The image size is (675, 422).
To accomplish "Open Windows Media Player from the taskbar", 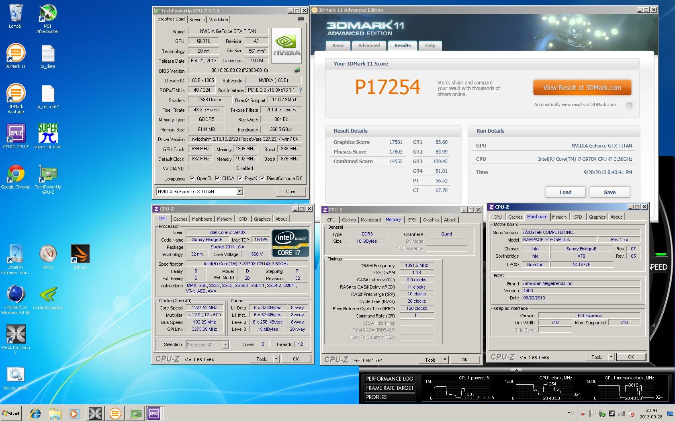I will (x=74, y=413).
